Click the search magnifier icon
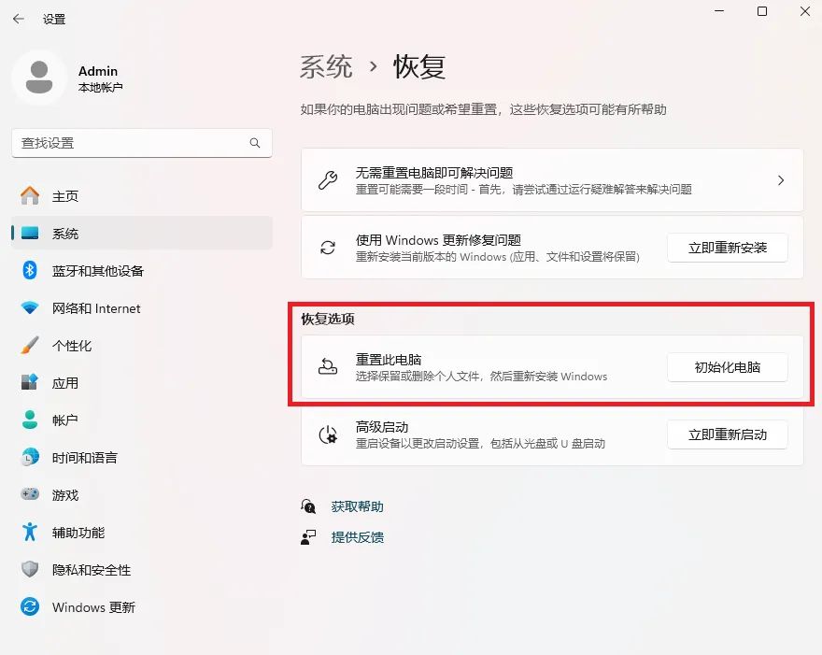Screen dimensions: 822x655 coord(255,143)
